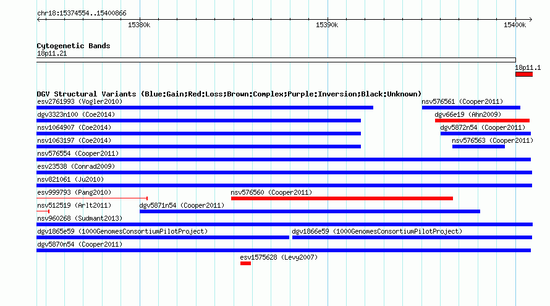
Task: Click the Cytogenetic Bands track title
Action: [x=74, y=46]
